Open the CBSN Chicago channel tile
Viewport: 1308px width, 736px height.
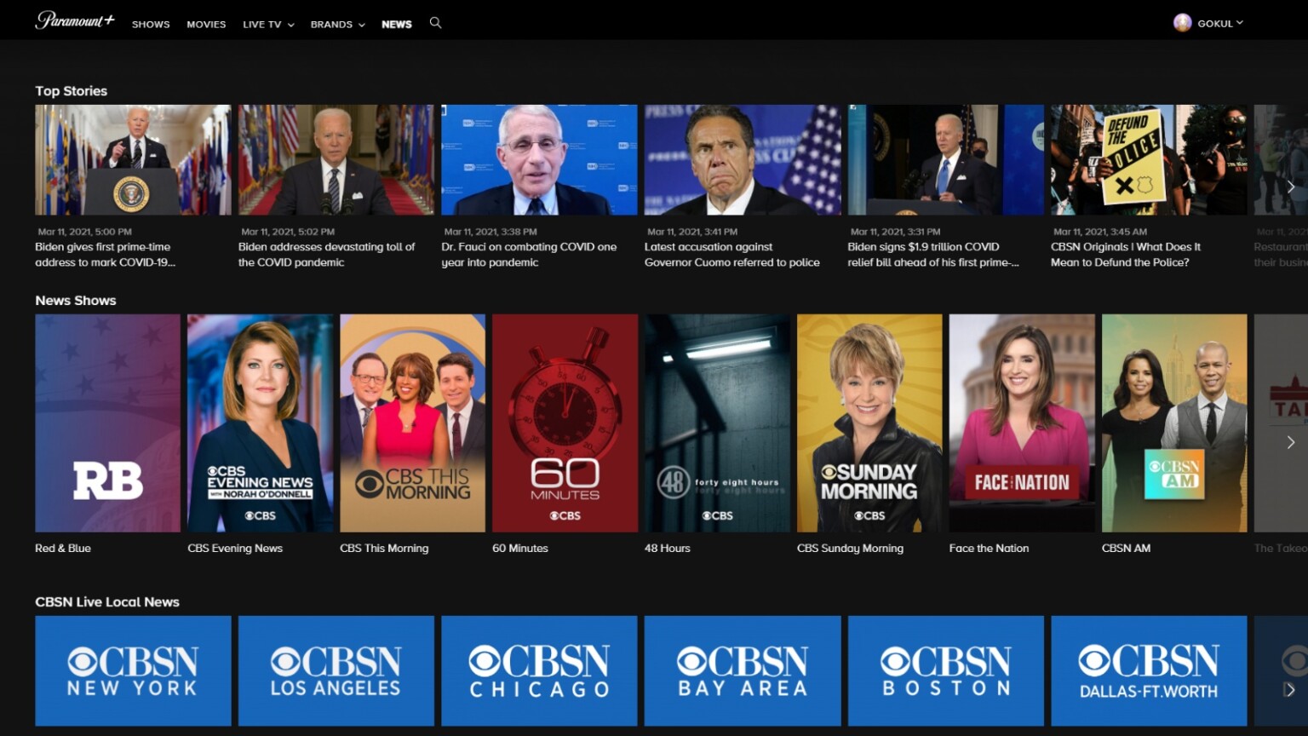[539, 670]
